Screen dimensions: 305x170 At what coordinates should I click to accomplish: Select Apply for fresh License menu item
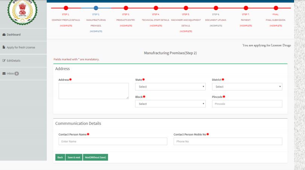21,47
